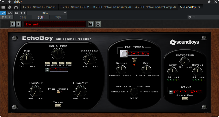Open the track menu triangle beside 音轨 7

click(3, 2)
